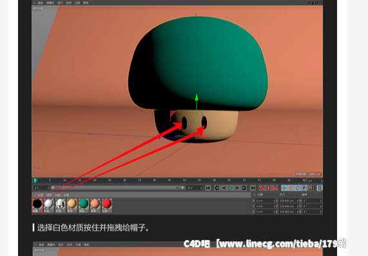Select the skin-tone material sphere

(72, 204)
